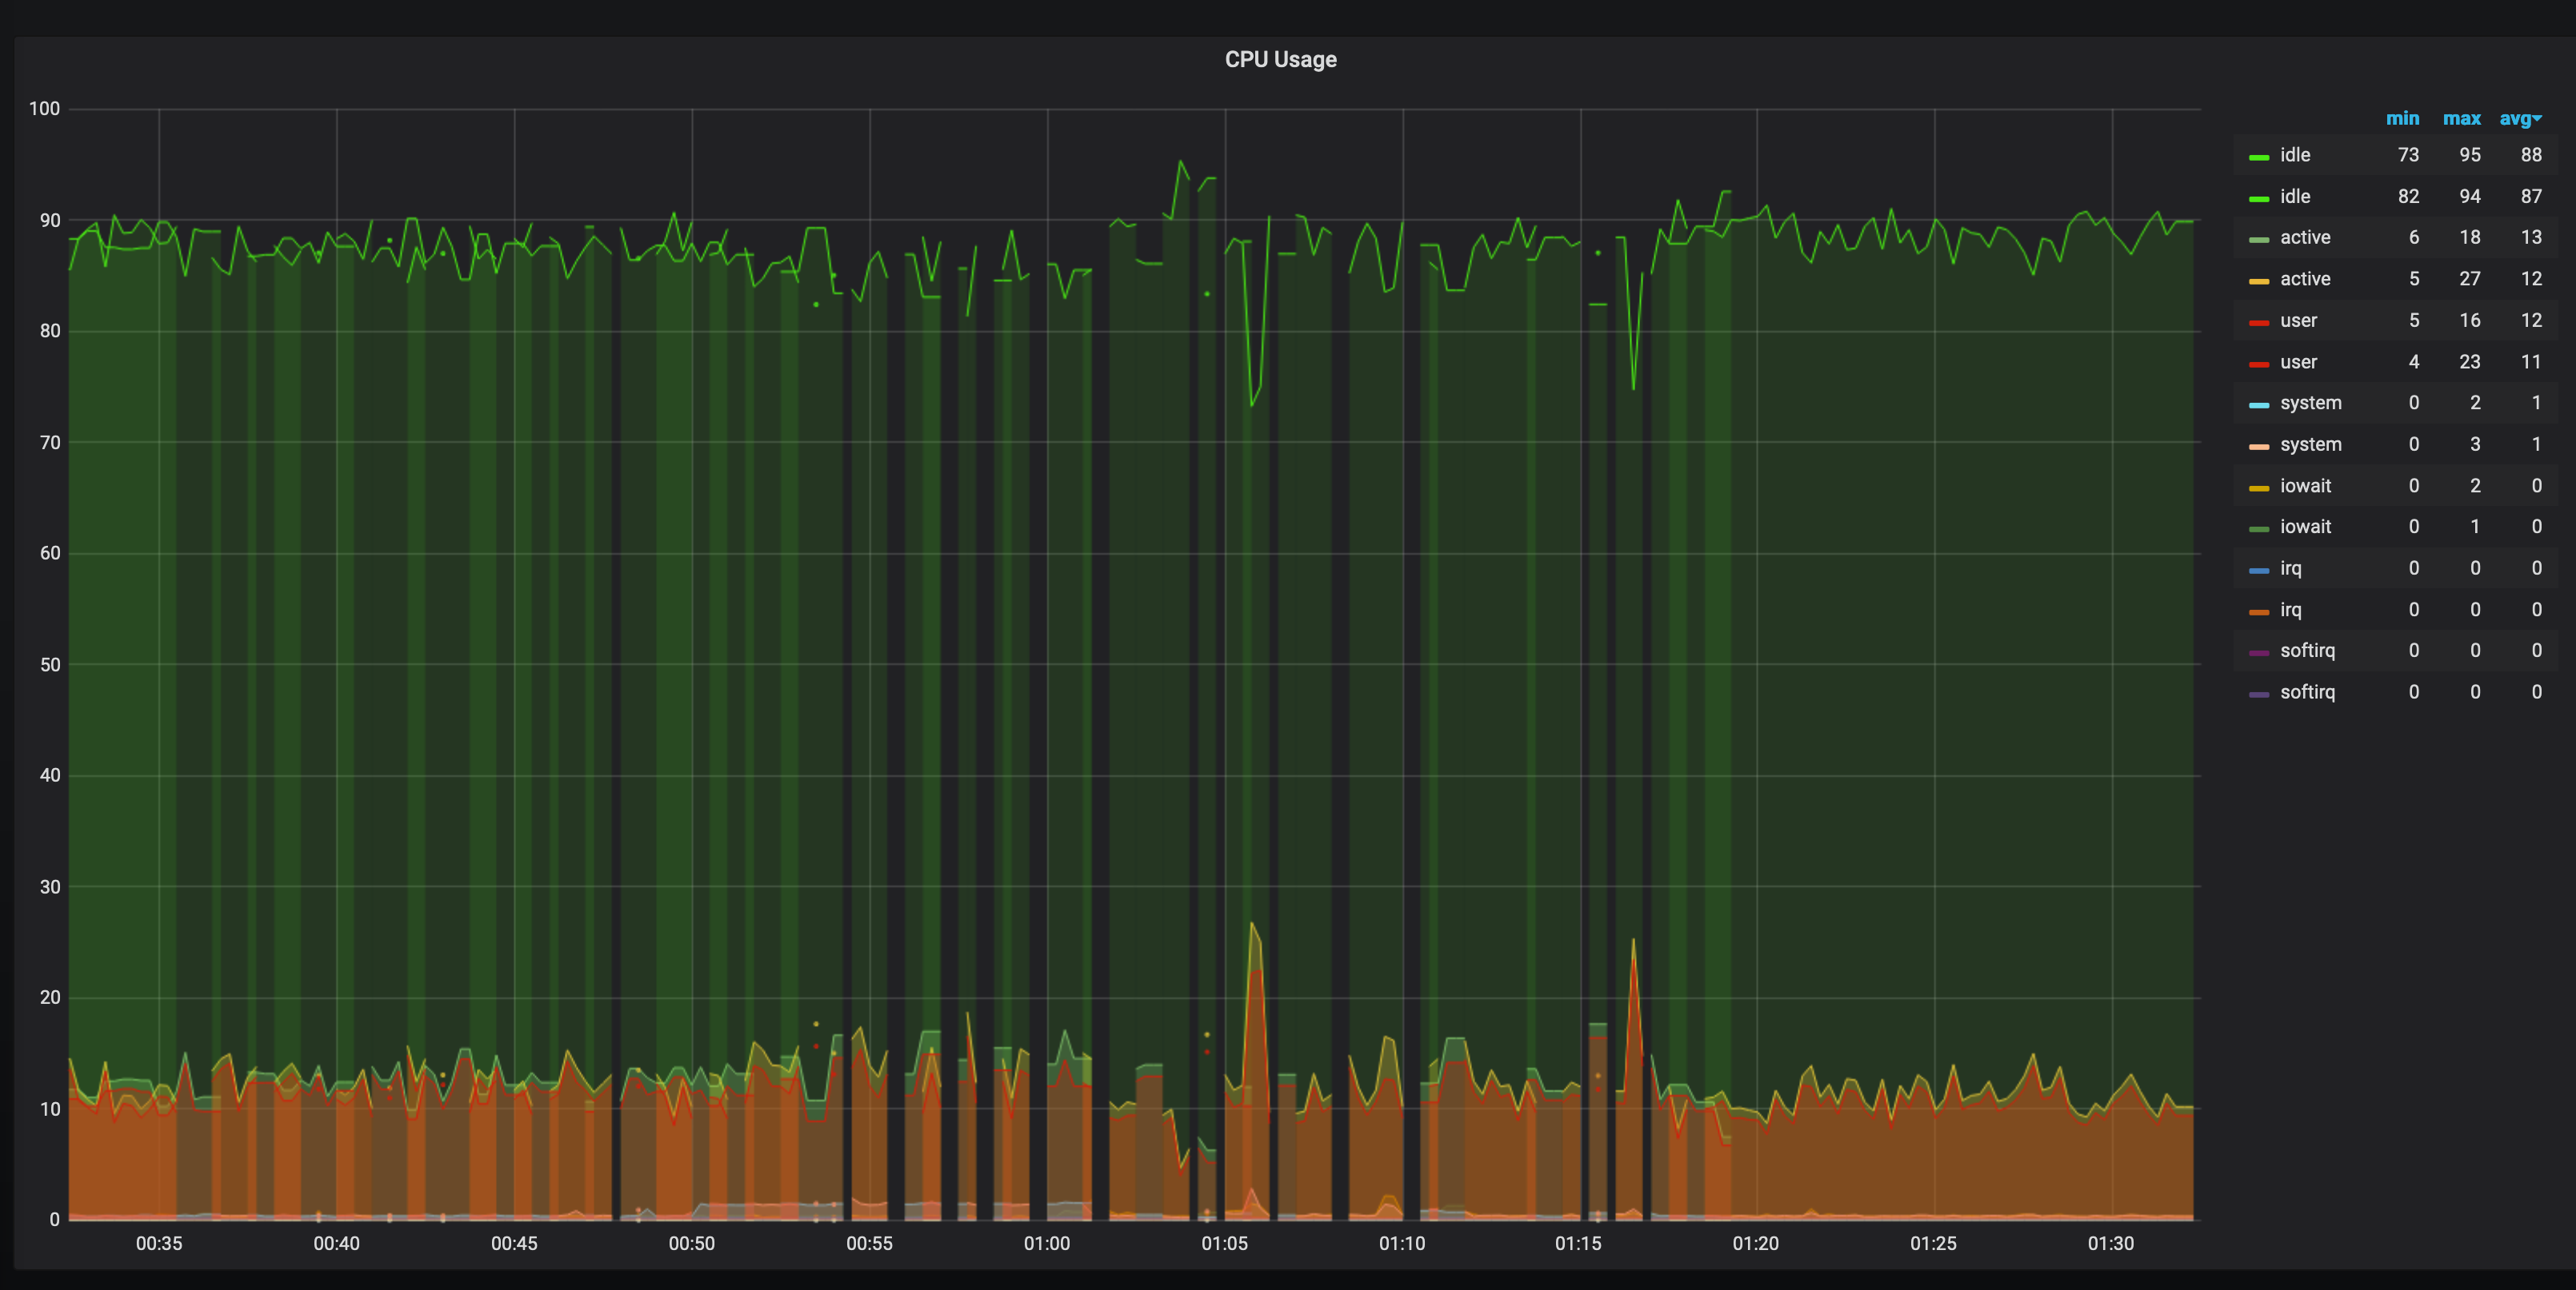This screenshot has width=2576, height=1290.
Task: Click yellow swatch of active series with max 27
Action: [x=2258, y=281]
